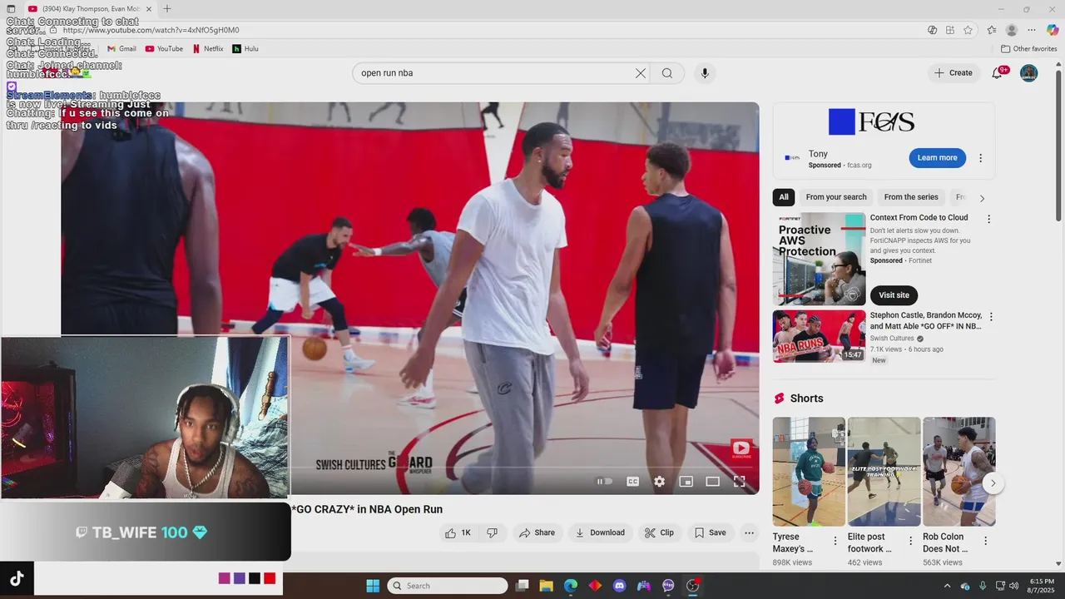Screen dimensions: 1065x599
Task: Open the Netflix bookmark
Action: (208, 49)
